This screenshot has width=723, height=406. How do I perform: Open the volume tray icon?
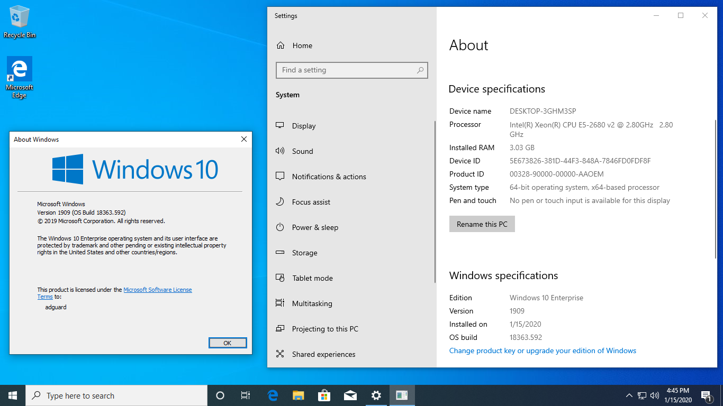655,395
